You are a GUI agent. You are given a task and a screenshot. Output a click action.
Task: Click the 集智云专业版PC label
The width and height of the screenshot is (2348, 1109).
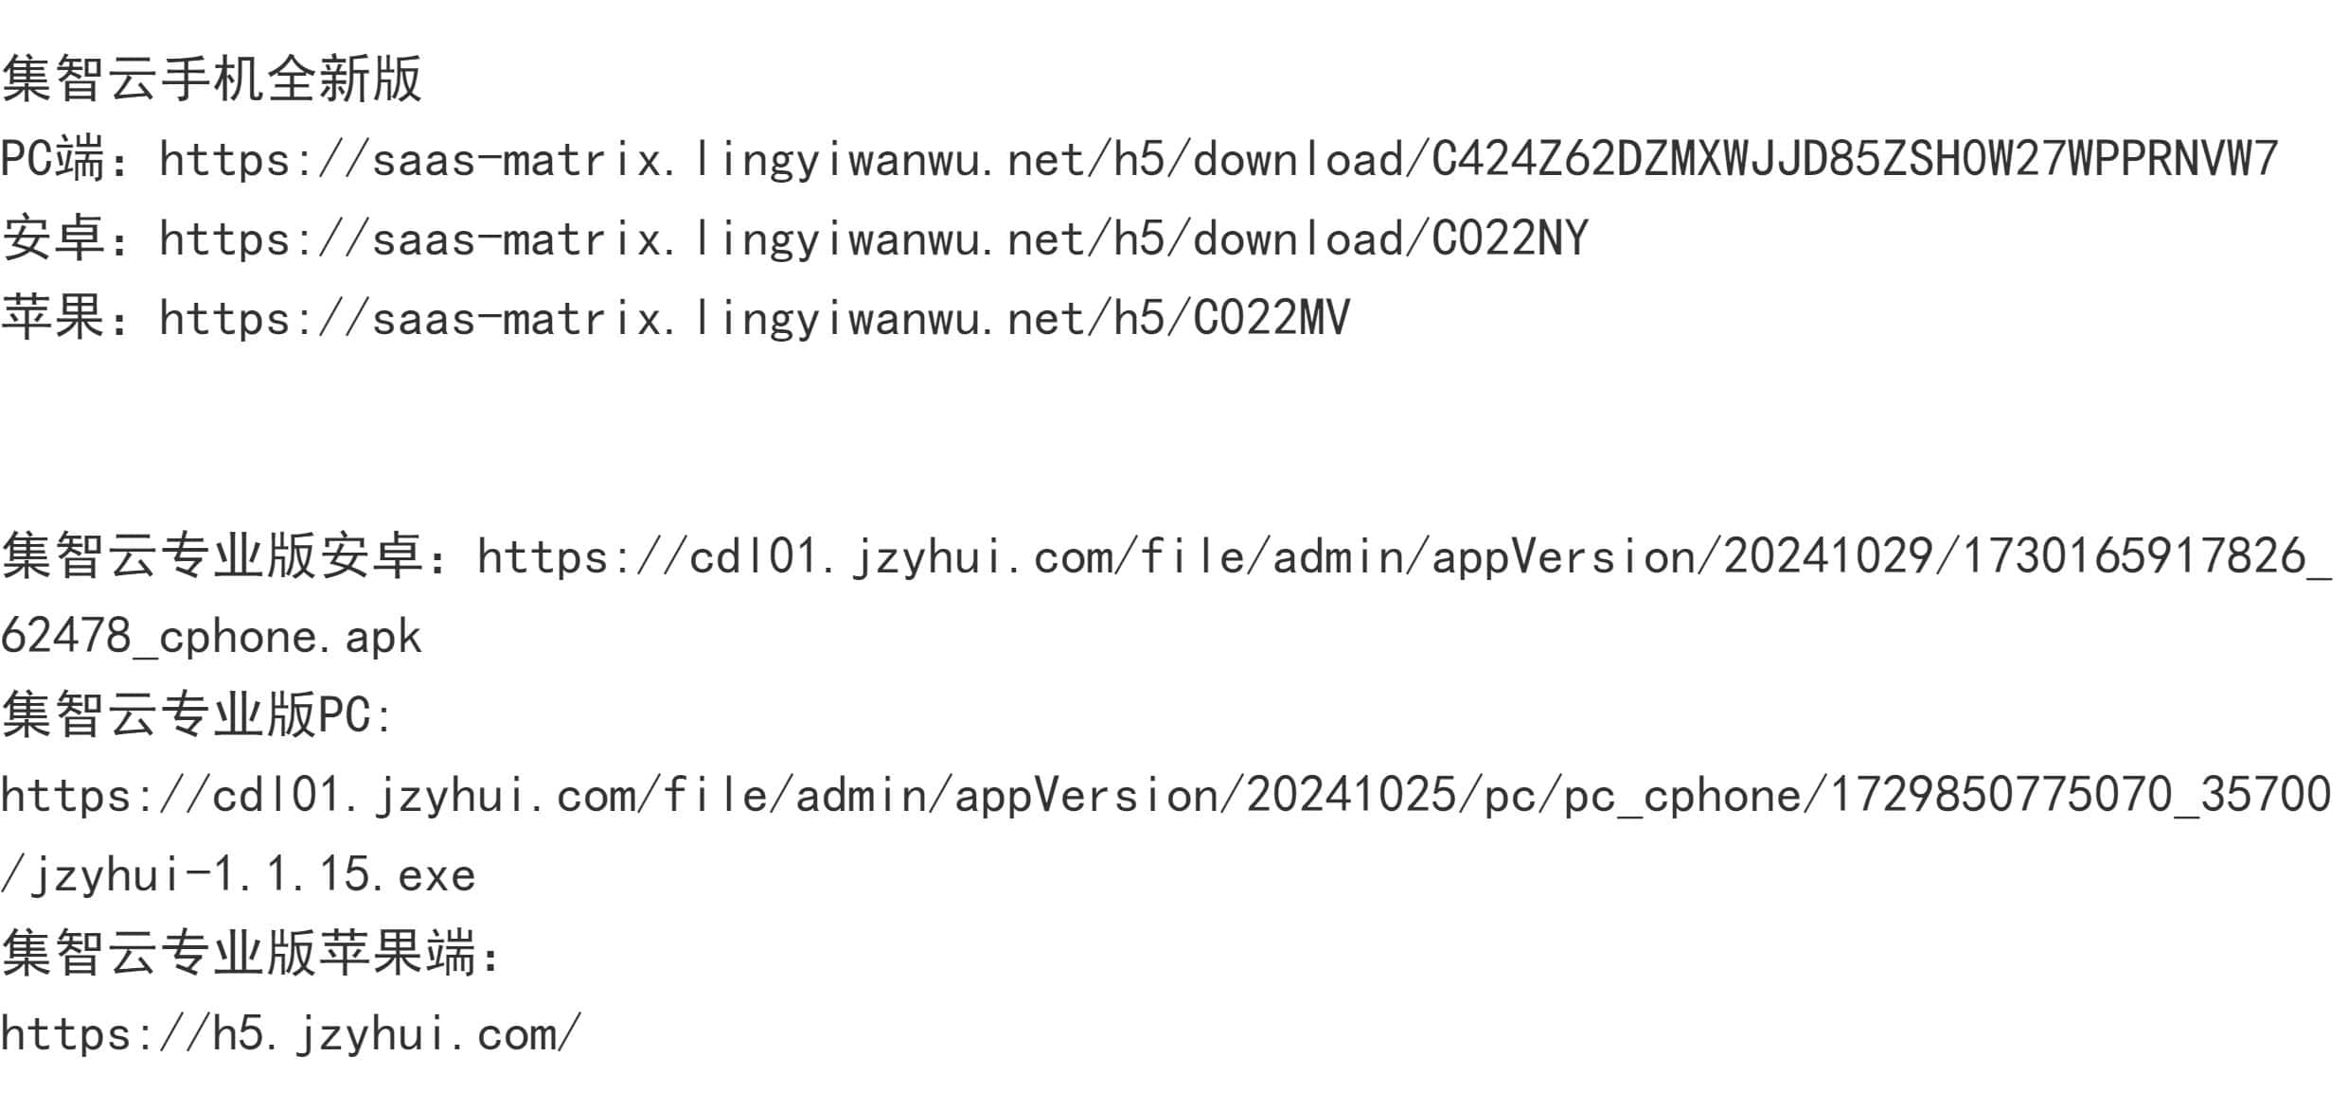click(x=185, y=715)
